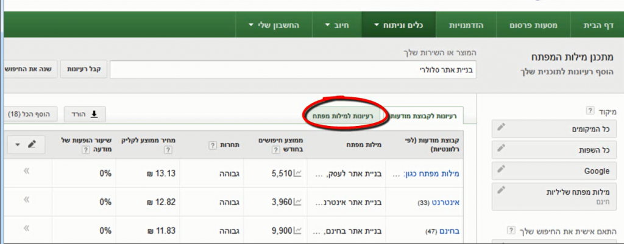Click help icon under שיעור הופעות של מודעה
This screenshot has height=244, width=624.
coord(85,150)
